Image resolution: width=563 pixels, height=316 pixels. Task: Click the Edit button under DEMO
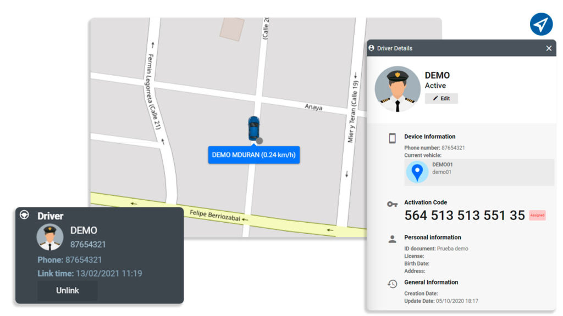[x=441, y=98]
